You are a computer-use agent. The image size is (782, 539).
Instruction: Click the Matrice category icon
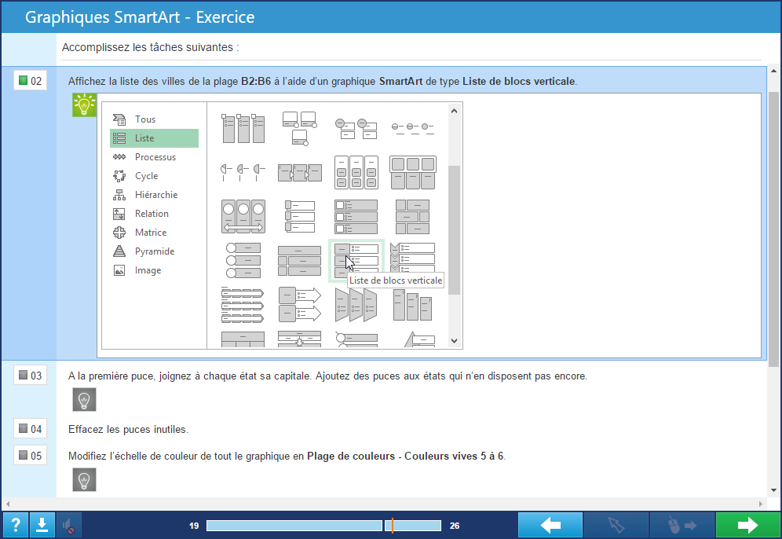point(119,233)
